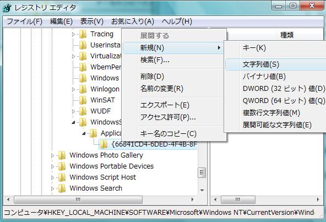Expand the Tracing tree node
This screenshot has height=222, width=326.
[73, 34]
